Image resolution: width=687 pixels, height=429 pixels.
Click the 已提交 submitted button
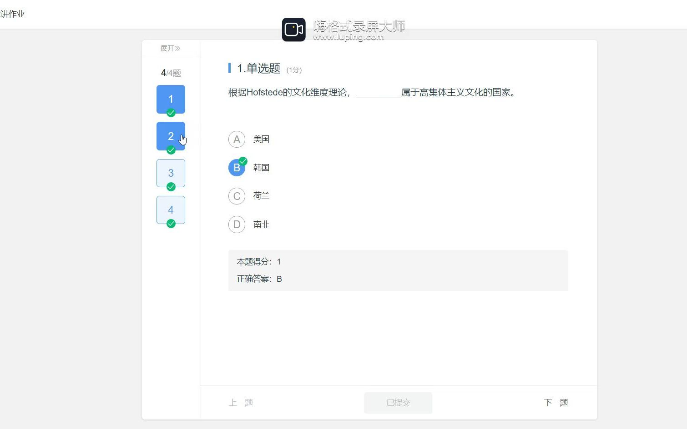tap(398, 403)
